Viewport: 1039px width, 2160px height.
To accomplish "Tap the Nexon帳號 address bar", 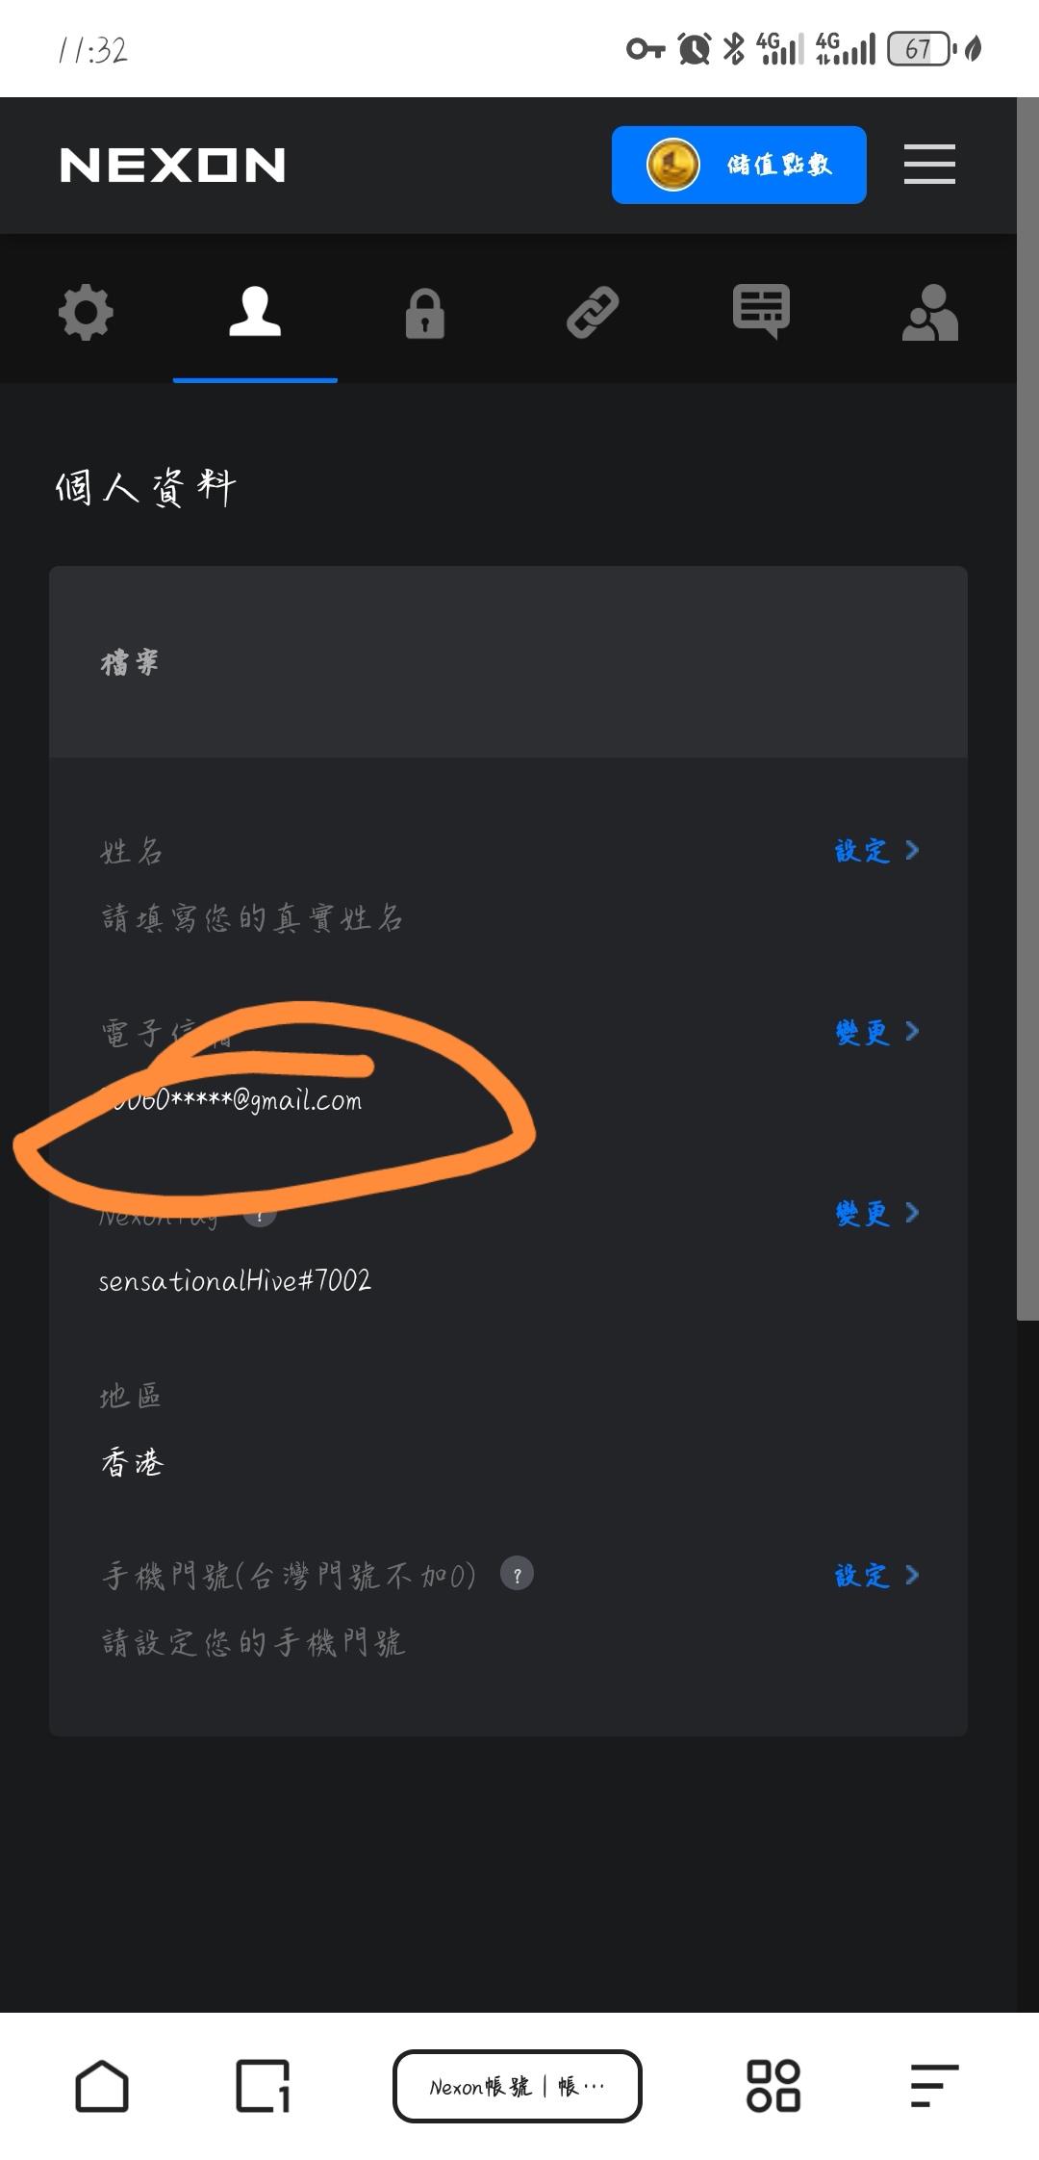I will tap(518, 2086).
